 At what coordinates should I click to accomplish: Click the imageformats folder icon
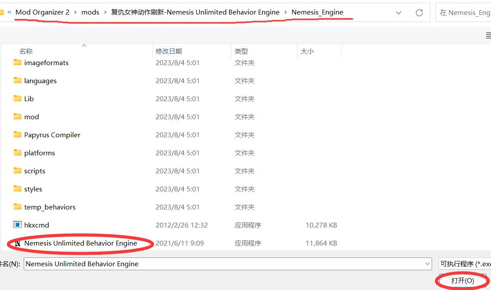[18, 62]
